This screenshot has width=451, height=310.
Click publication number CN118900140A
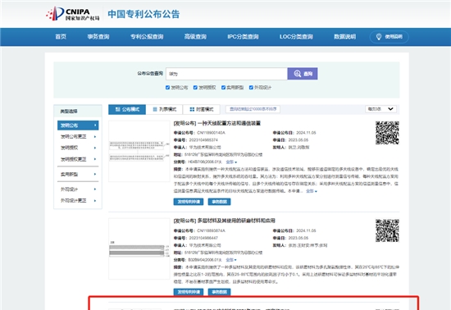(x=211, y=133)
